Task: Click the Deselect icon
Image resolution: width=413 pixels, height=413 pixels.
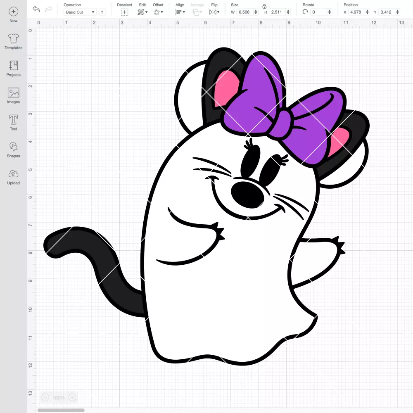Action: pos(124,12)
